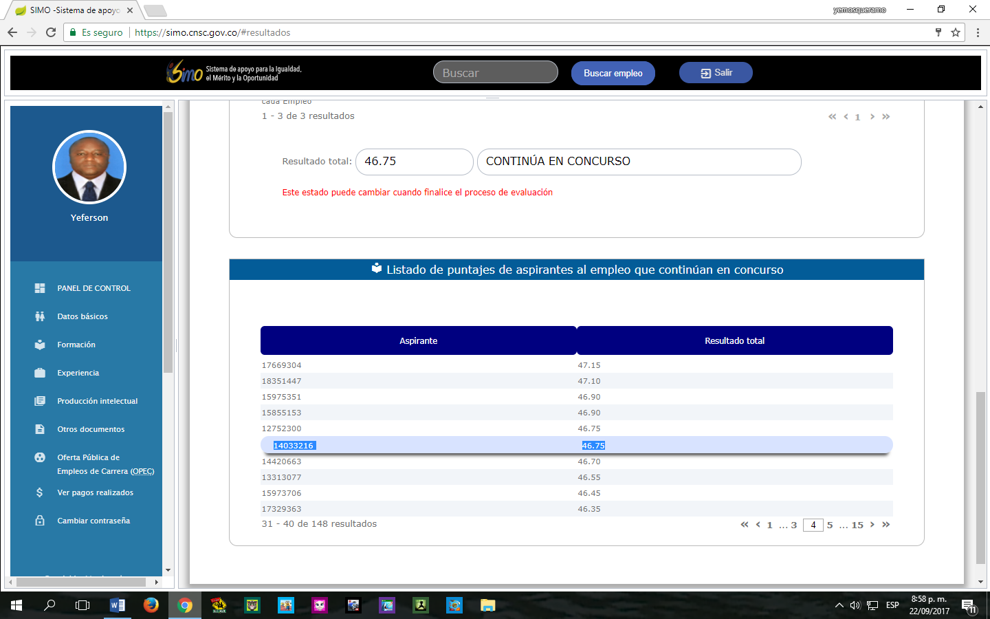Go to next page of applicant list
The width and height of the screenshot is (990, 619).
(872, 525)
